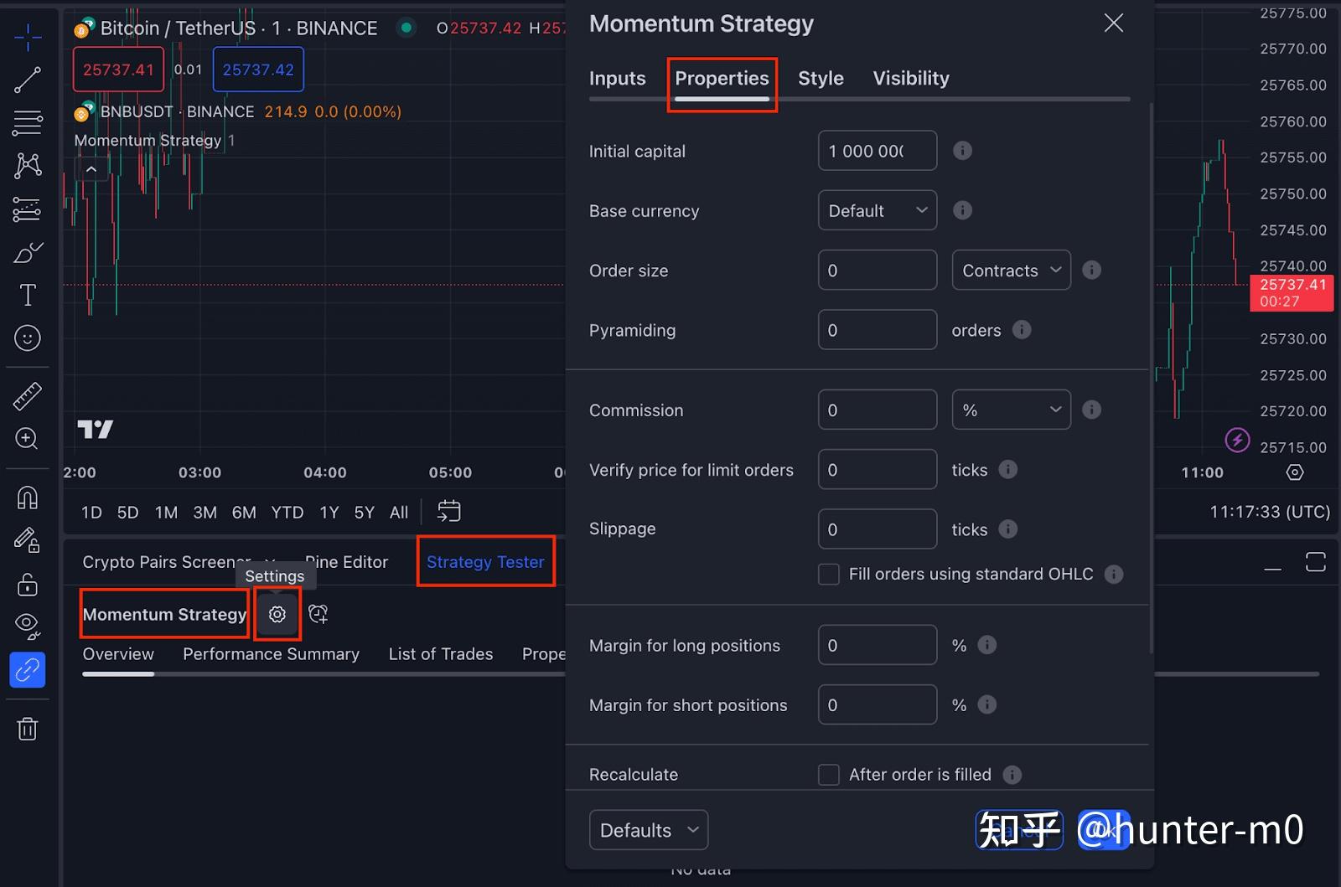Switch to the Style tab

(820, 78)
